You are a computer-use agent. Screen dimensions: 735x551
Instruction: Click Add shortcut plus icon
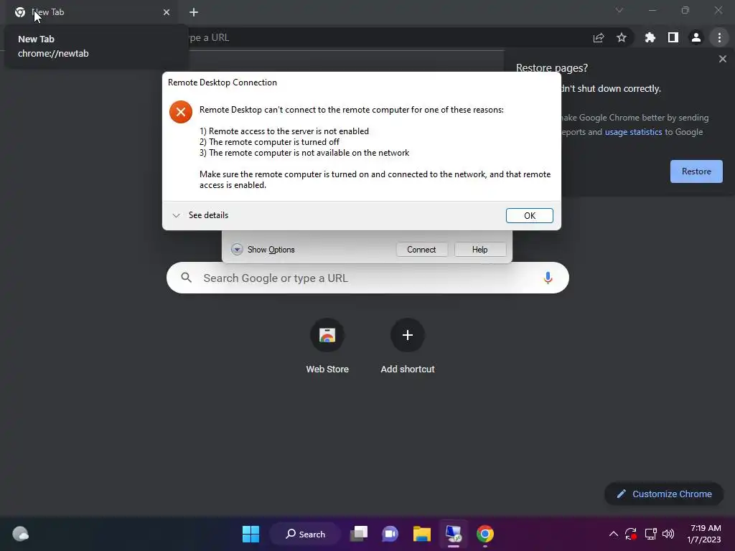(408, 335)
